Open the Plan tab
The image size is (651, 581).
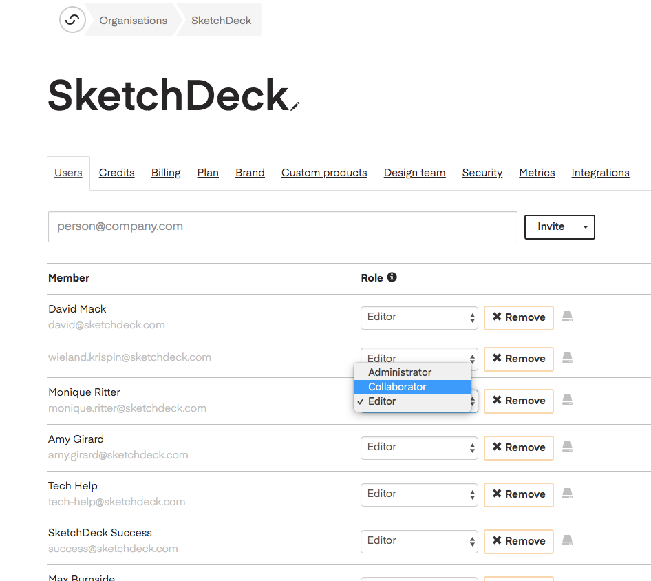point(208,173)
